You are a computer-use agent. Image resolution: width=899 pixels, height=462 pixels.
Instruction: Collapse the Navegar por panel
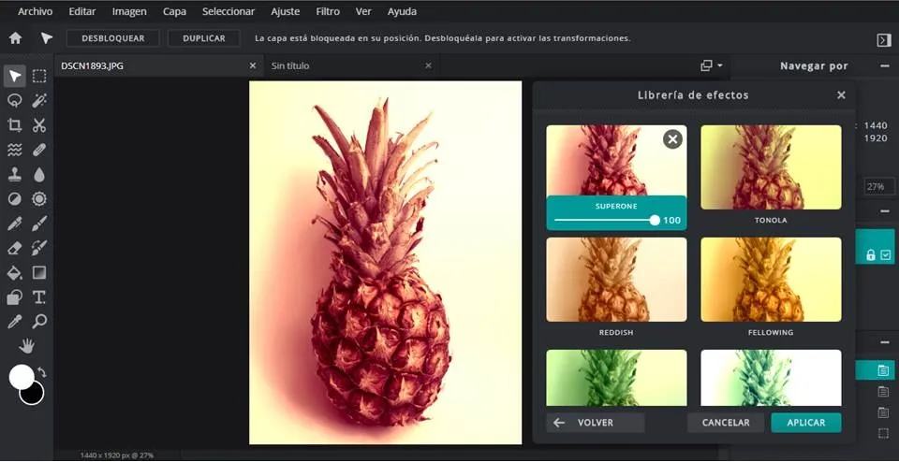point(885,65)
